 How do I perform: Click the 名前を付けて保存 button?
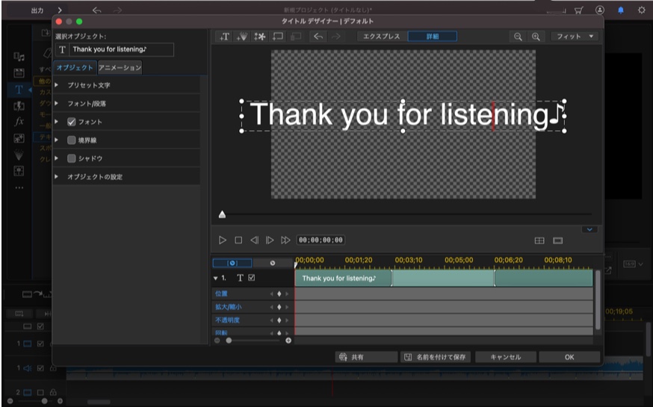(x=436, y=357)
